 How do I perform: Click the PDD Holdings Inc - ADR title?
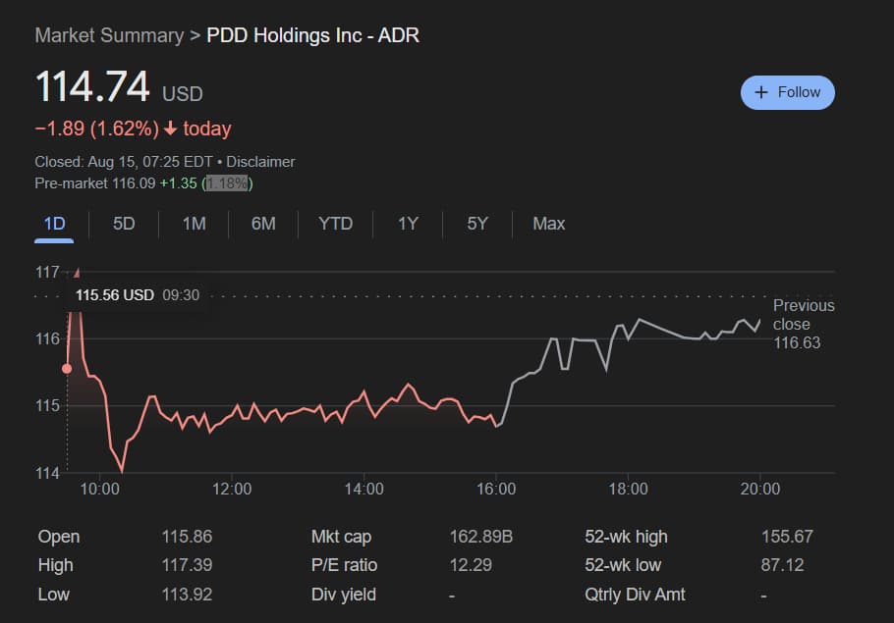point(313,35)
